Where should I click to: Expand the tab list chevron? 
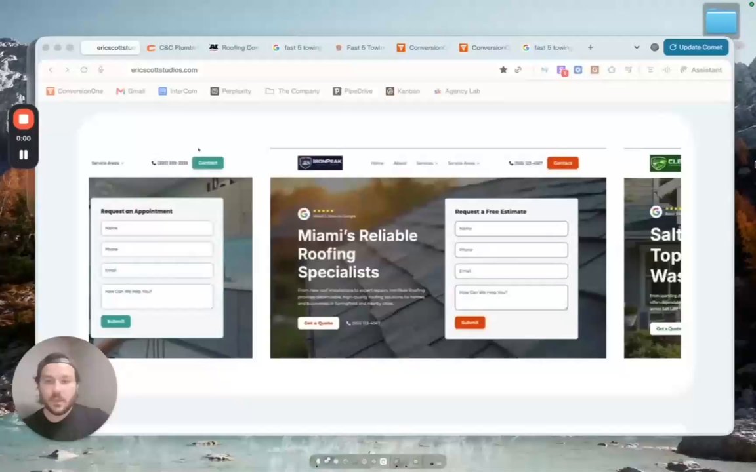637,47
